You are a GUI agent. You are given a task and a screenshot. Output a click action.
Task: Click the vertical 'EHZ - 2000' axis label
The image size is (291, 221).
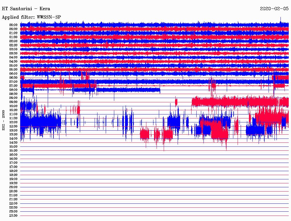[x=4, y=120]
